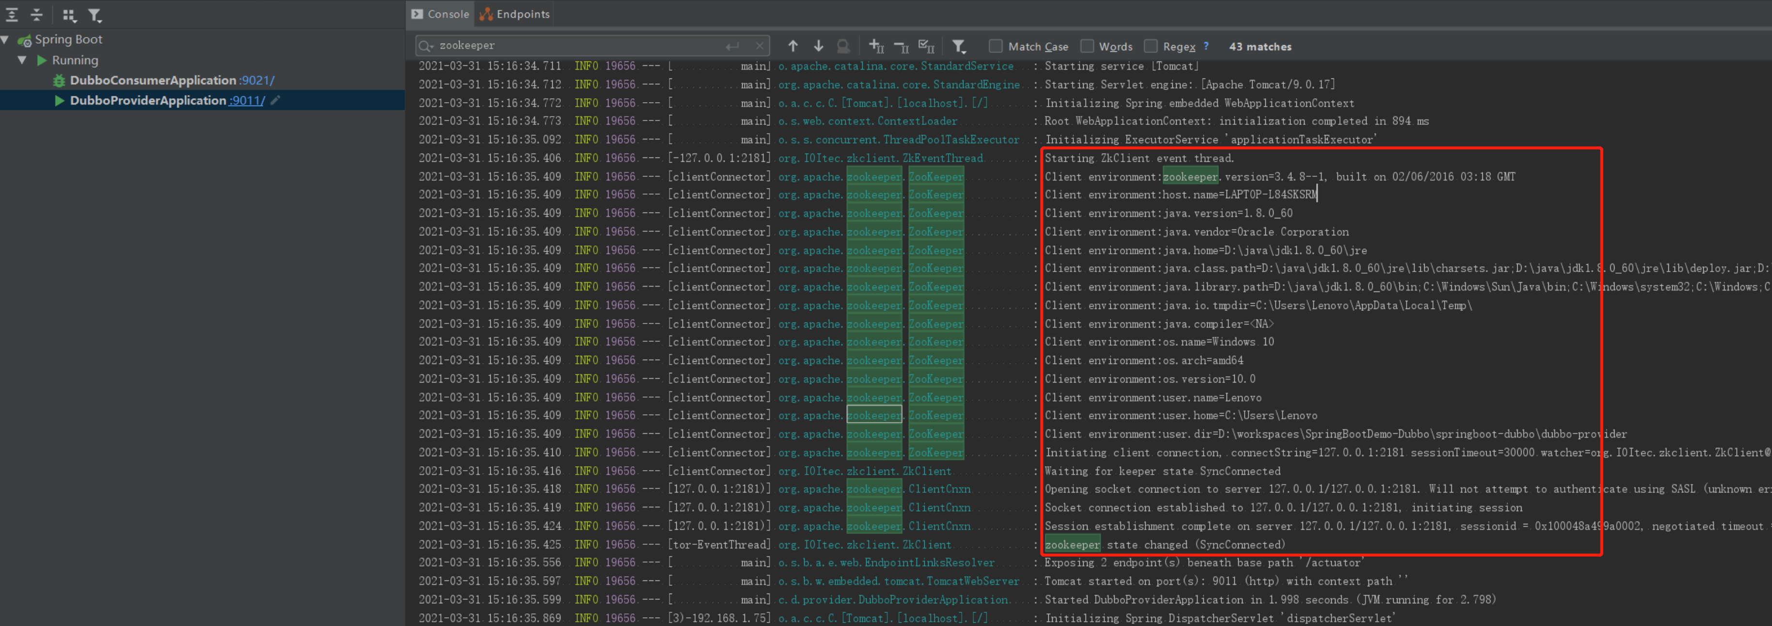The width and height of the screenshot is (1772, 626).
Task: Click 'Socket connection established to 127.0.0.1' message
Action: tap(1284, 507)
